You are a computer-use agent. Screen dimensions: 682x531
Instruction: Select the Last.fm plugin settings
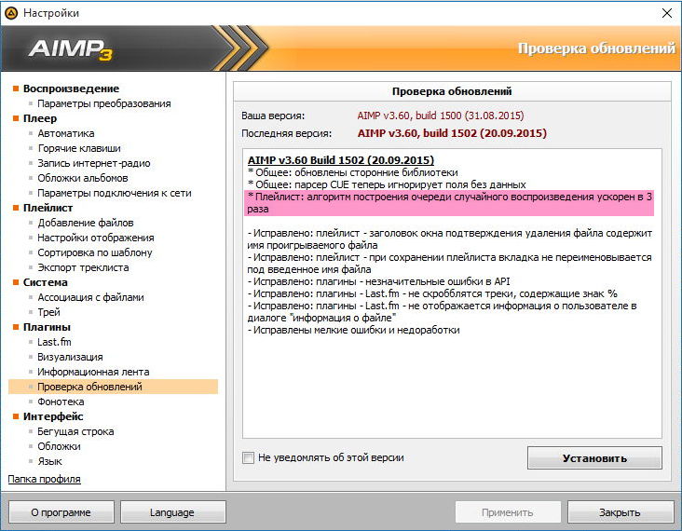(54, 342)
